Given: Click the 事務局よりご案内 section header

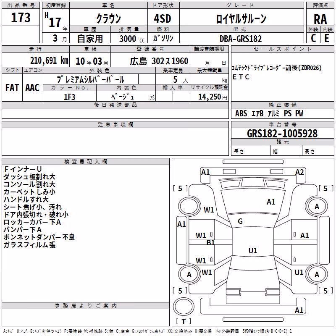Looking at the screenshot, I should [x=86, y=306].
